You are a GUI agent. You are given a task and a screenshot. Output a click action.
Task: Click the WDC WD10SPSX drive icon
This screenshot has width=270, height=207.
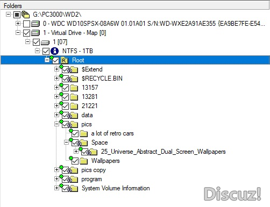35,24
